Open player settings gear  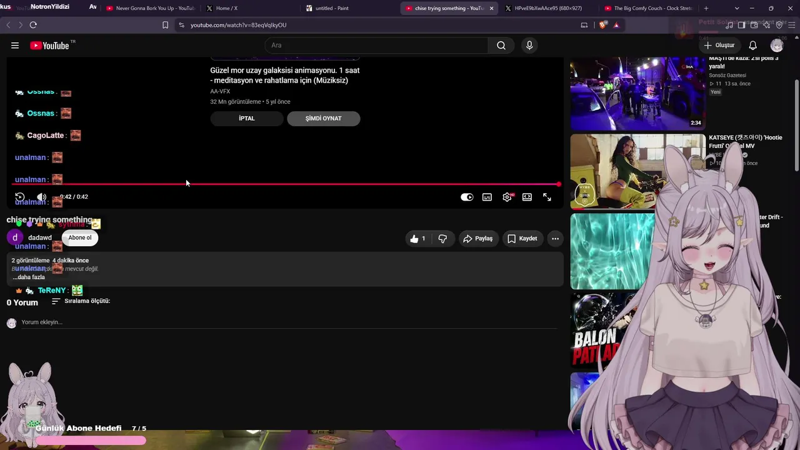507,197
